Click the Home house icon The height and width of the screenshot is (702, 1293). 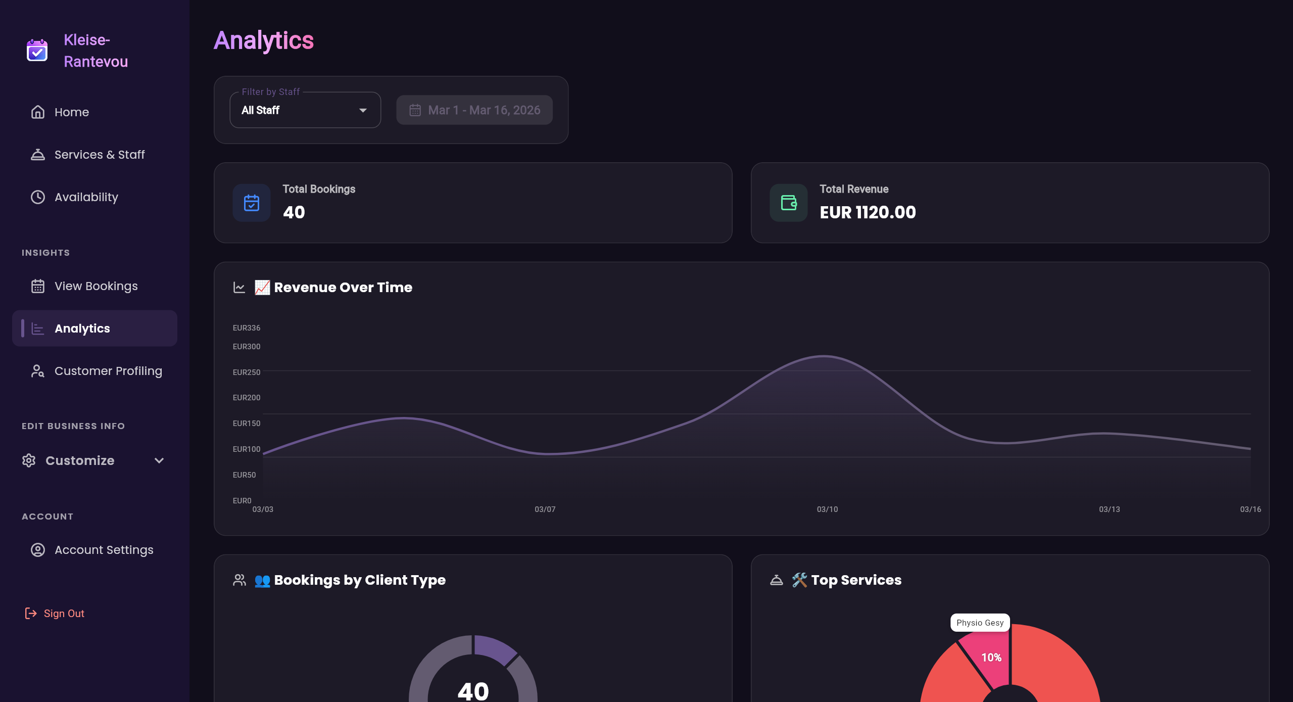(x=38, y=112)
